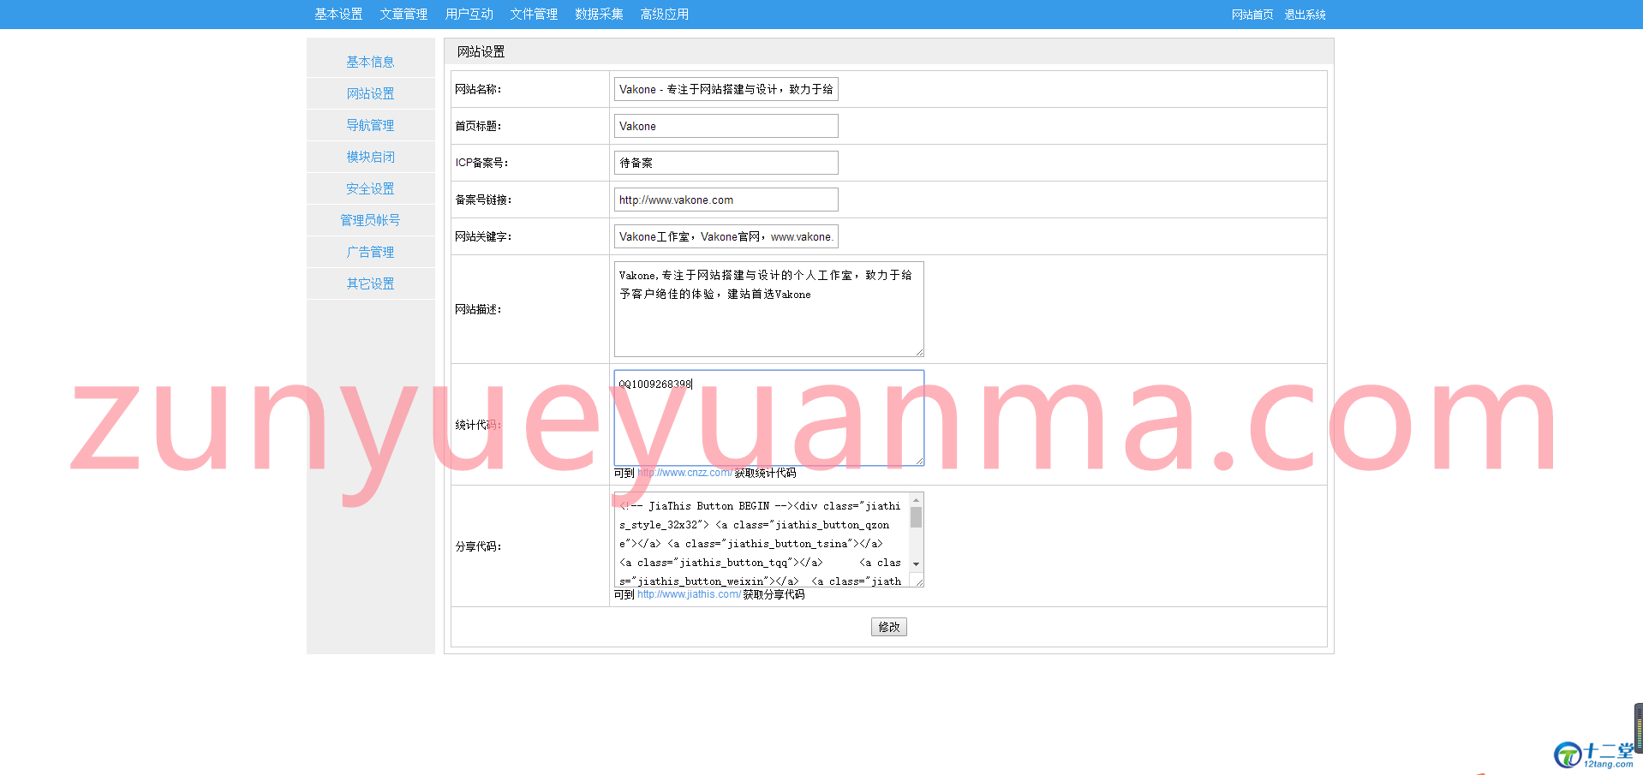Click the 分享代码 textarea scrollbar thumb
The width and height of the screenshot is (1643, 775).
[x=916, y=517]
